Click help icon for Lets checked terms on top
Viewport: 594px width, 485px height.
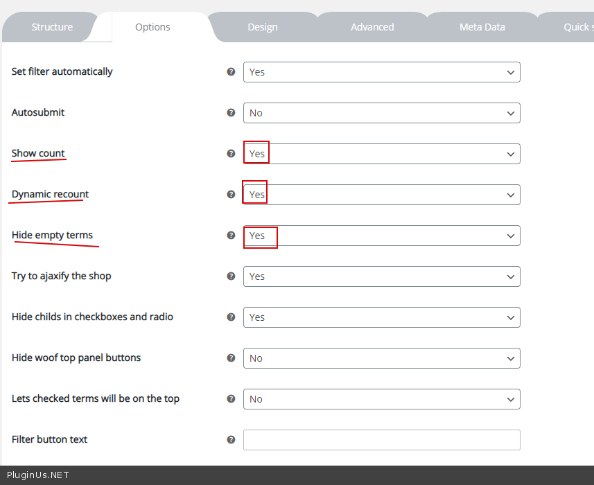click(231, 398)
